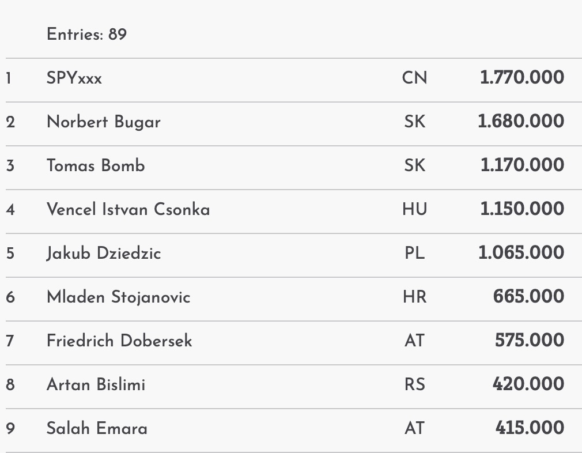Image resolution: width=582 pixels, height=453 pixels.
Task: Click the Entries: 89 label
Action: (x=86, y=35)
